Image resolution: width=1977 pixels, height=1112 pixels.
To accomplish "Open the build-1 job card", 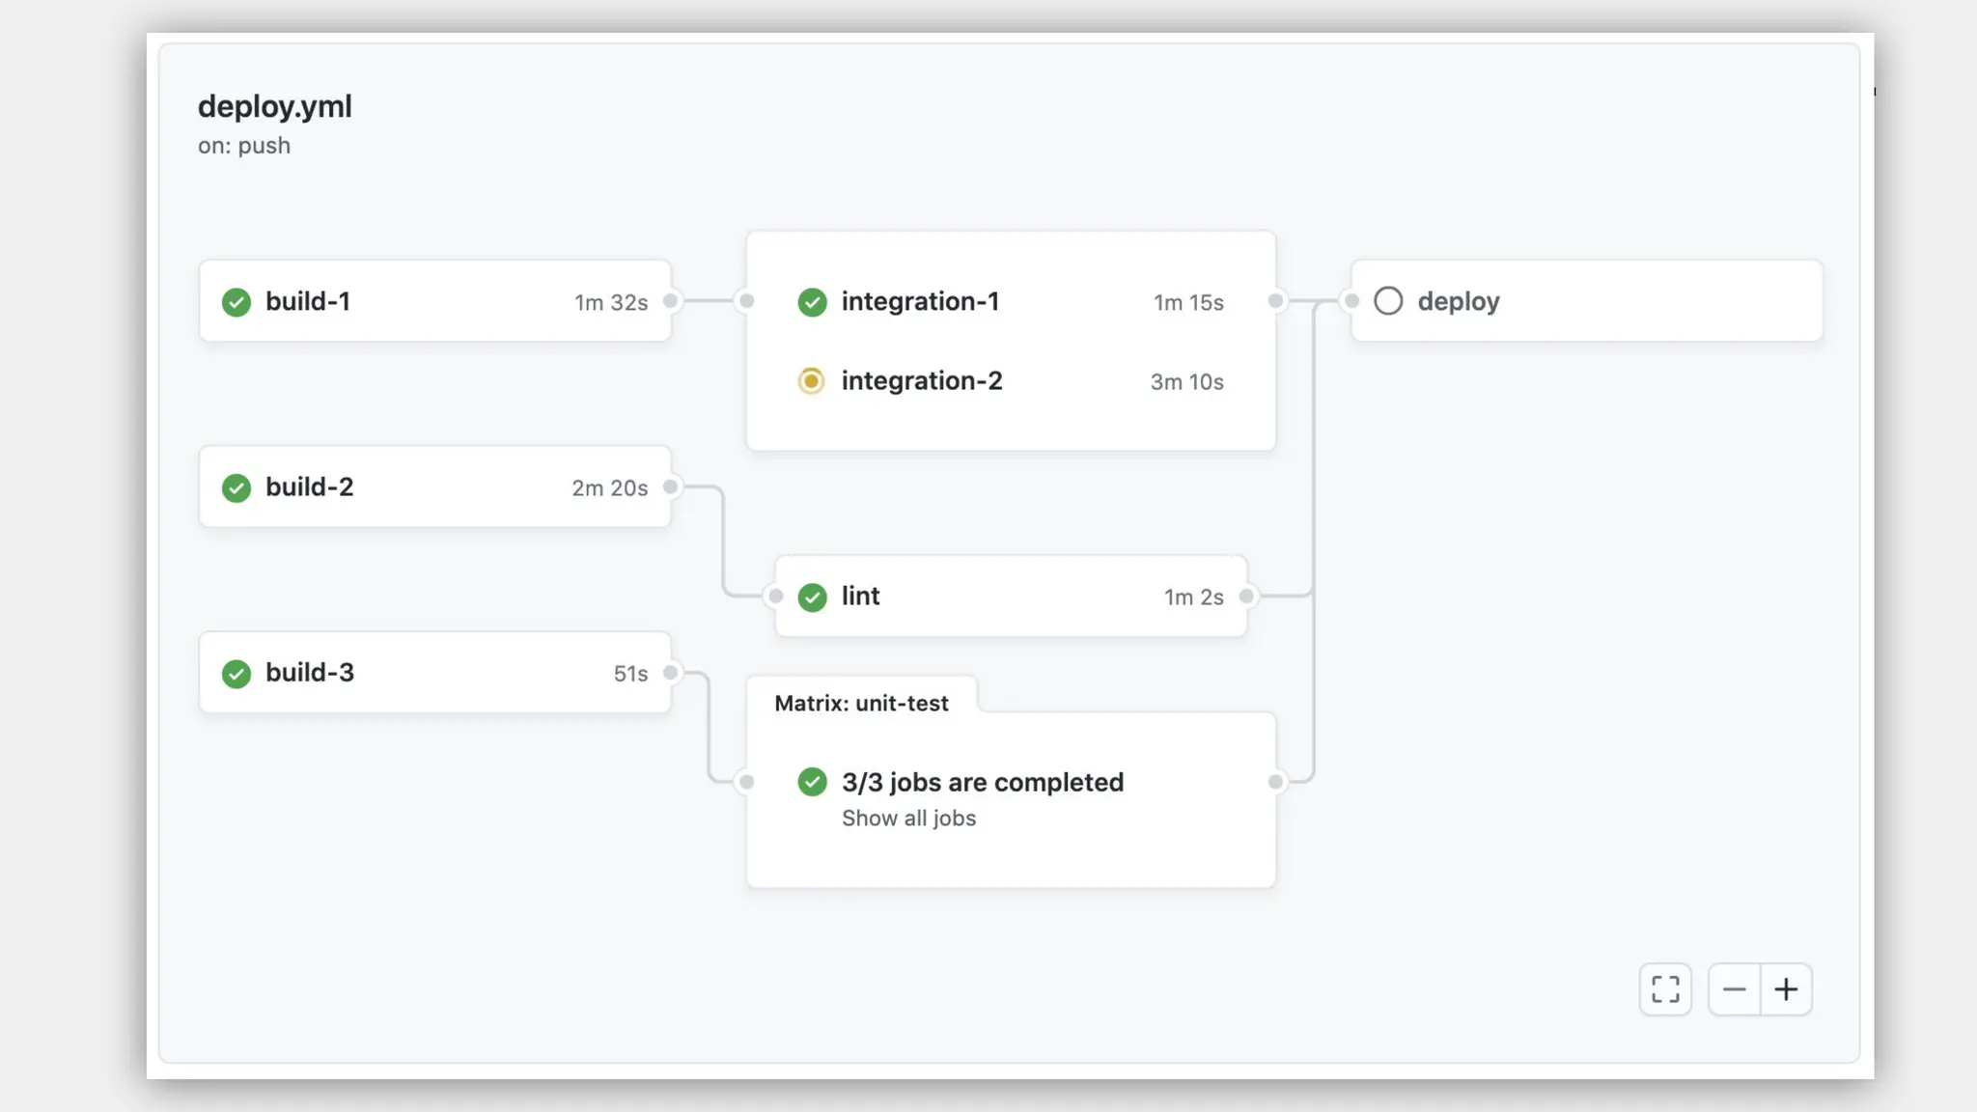I will 434,301.
